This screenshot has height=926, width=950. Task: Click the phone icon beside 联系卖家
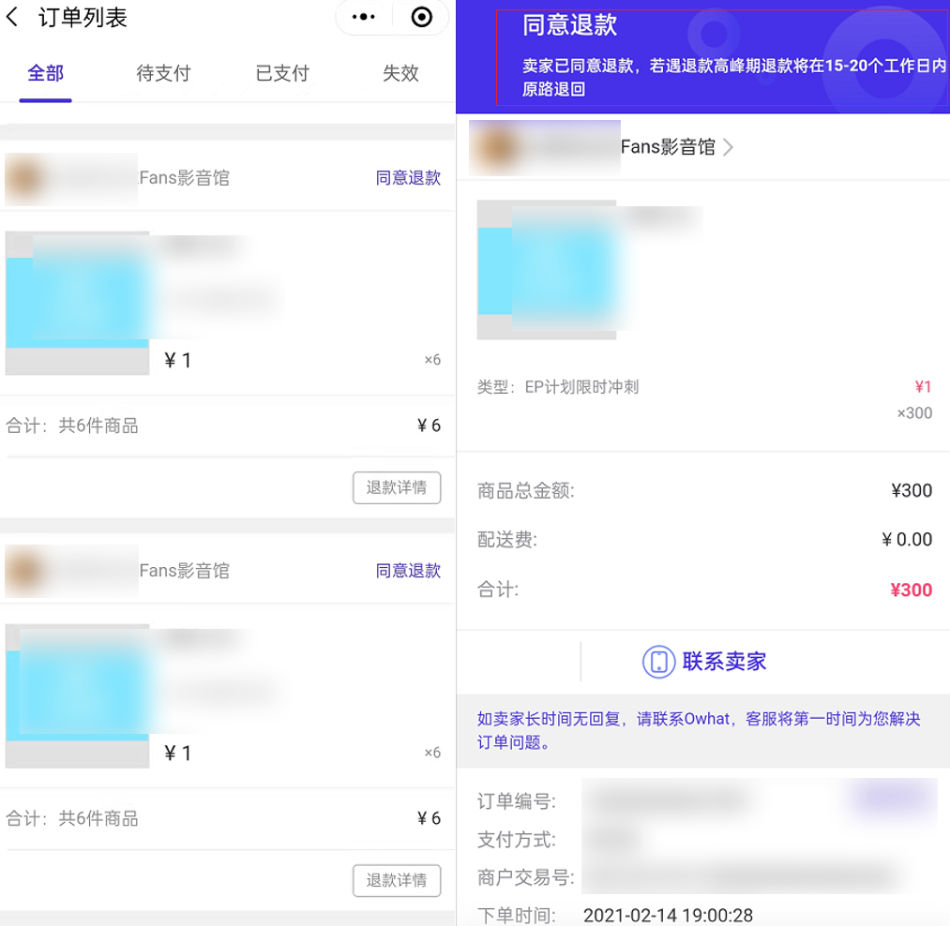point(658,662)
